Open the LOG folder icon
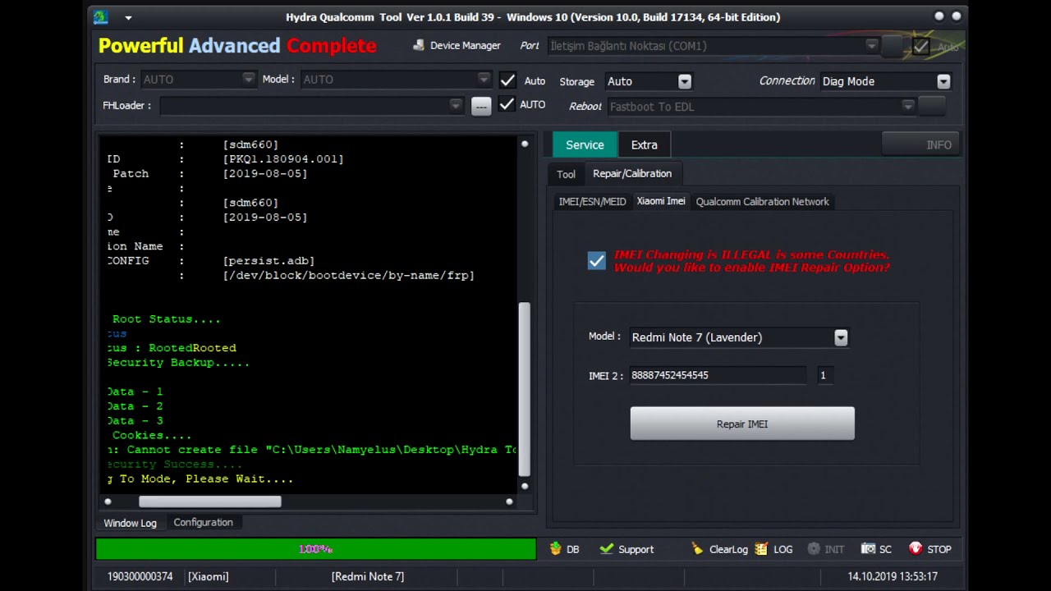 761,548
